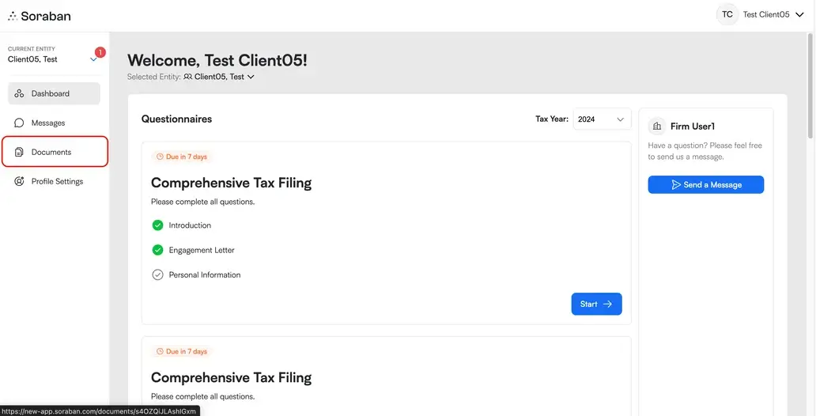Click the Engagement Letter green checkmark
The height and width of the screenshot is (416, 816).
157,250
